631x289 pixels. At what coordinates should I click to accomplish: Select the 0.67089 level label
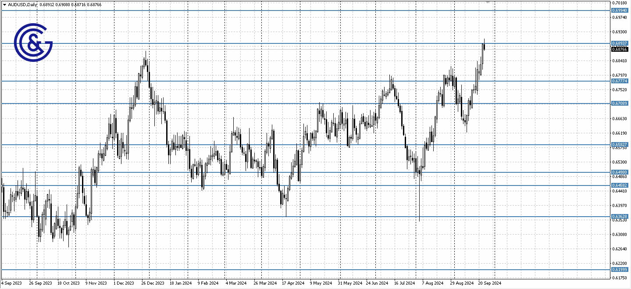click(620, 103)
